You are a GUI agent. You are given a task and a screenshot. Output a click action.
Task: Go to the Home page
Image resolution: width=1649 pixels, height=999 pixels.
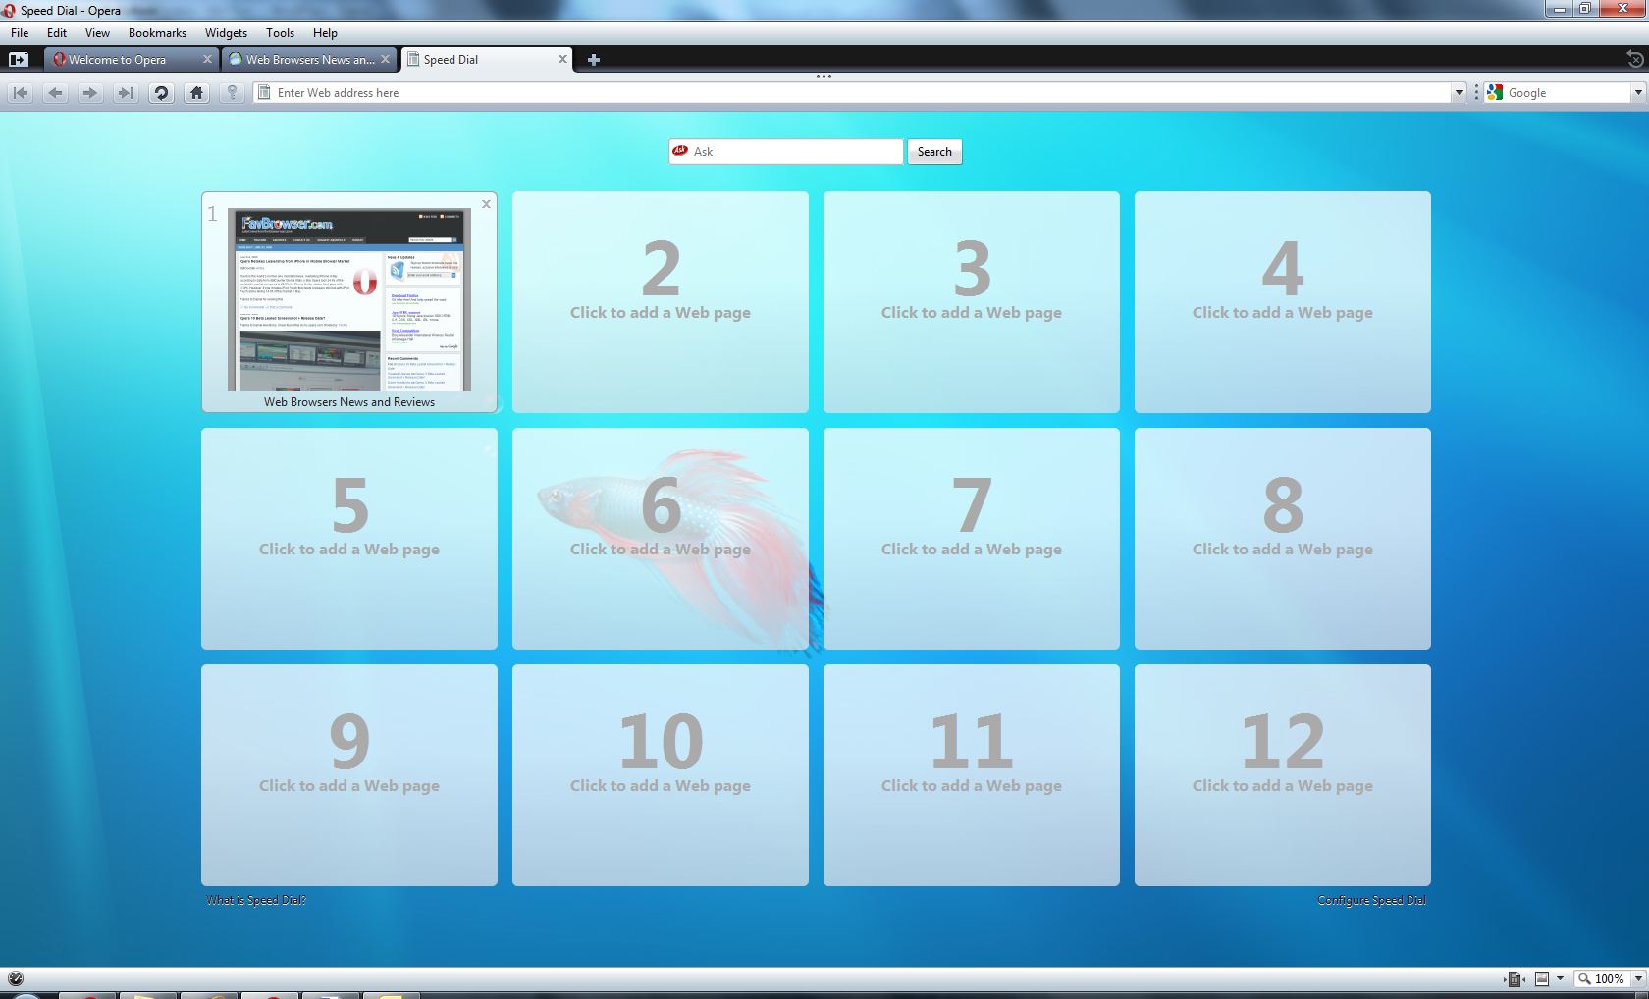point(196,93)
